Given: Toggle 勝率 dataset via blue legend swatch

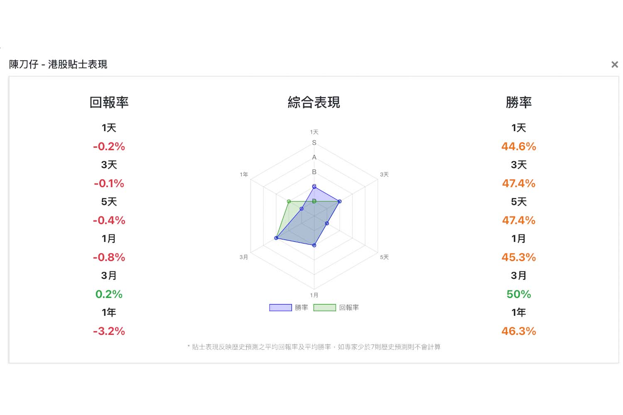Looking at the screenshot, I should (x=280, y=308).
